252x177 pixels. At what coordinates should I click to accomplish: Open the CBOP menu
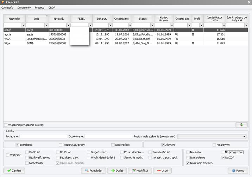coord(52,7)
